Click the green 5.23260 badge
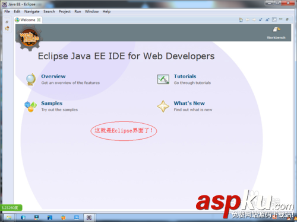Image resolution: width=297 pixels, height=222 pixels. (x=11, y=208)
